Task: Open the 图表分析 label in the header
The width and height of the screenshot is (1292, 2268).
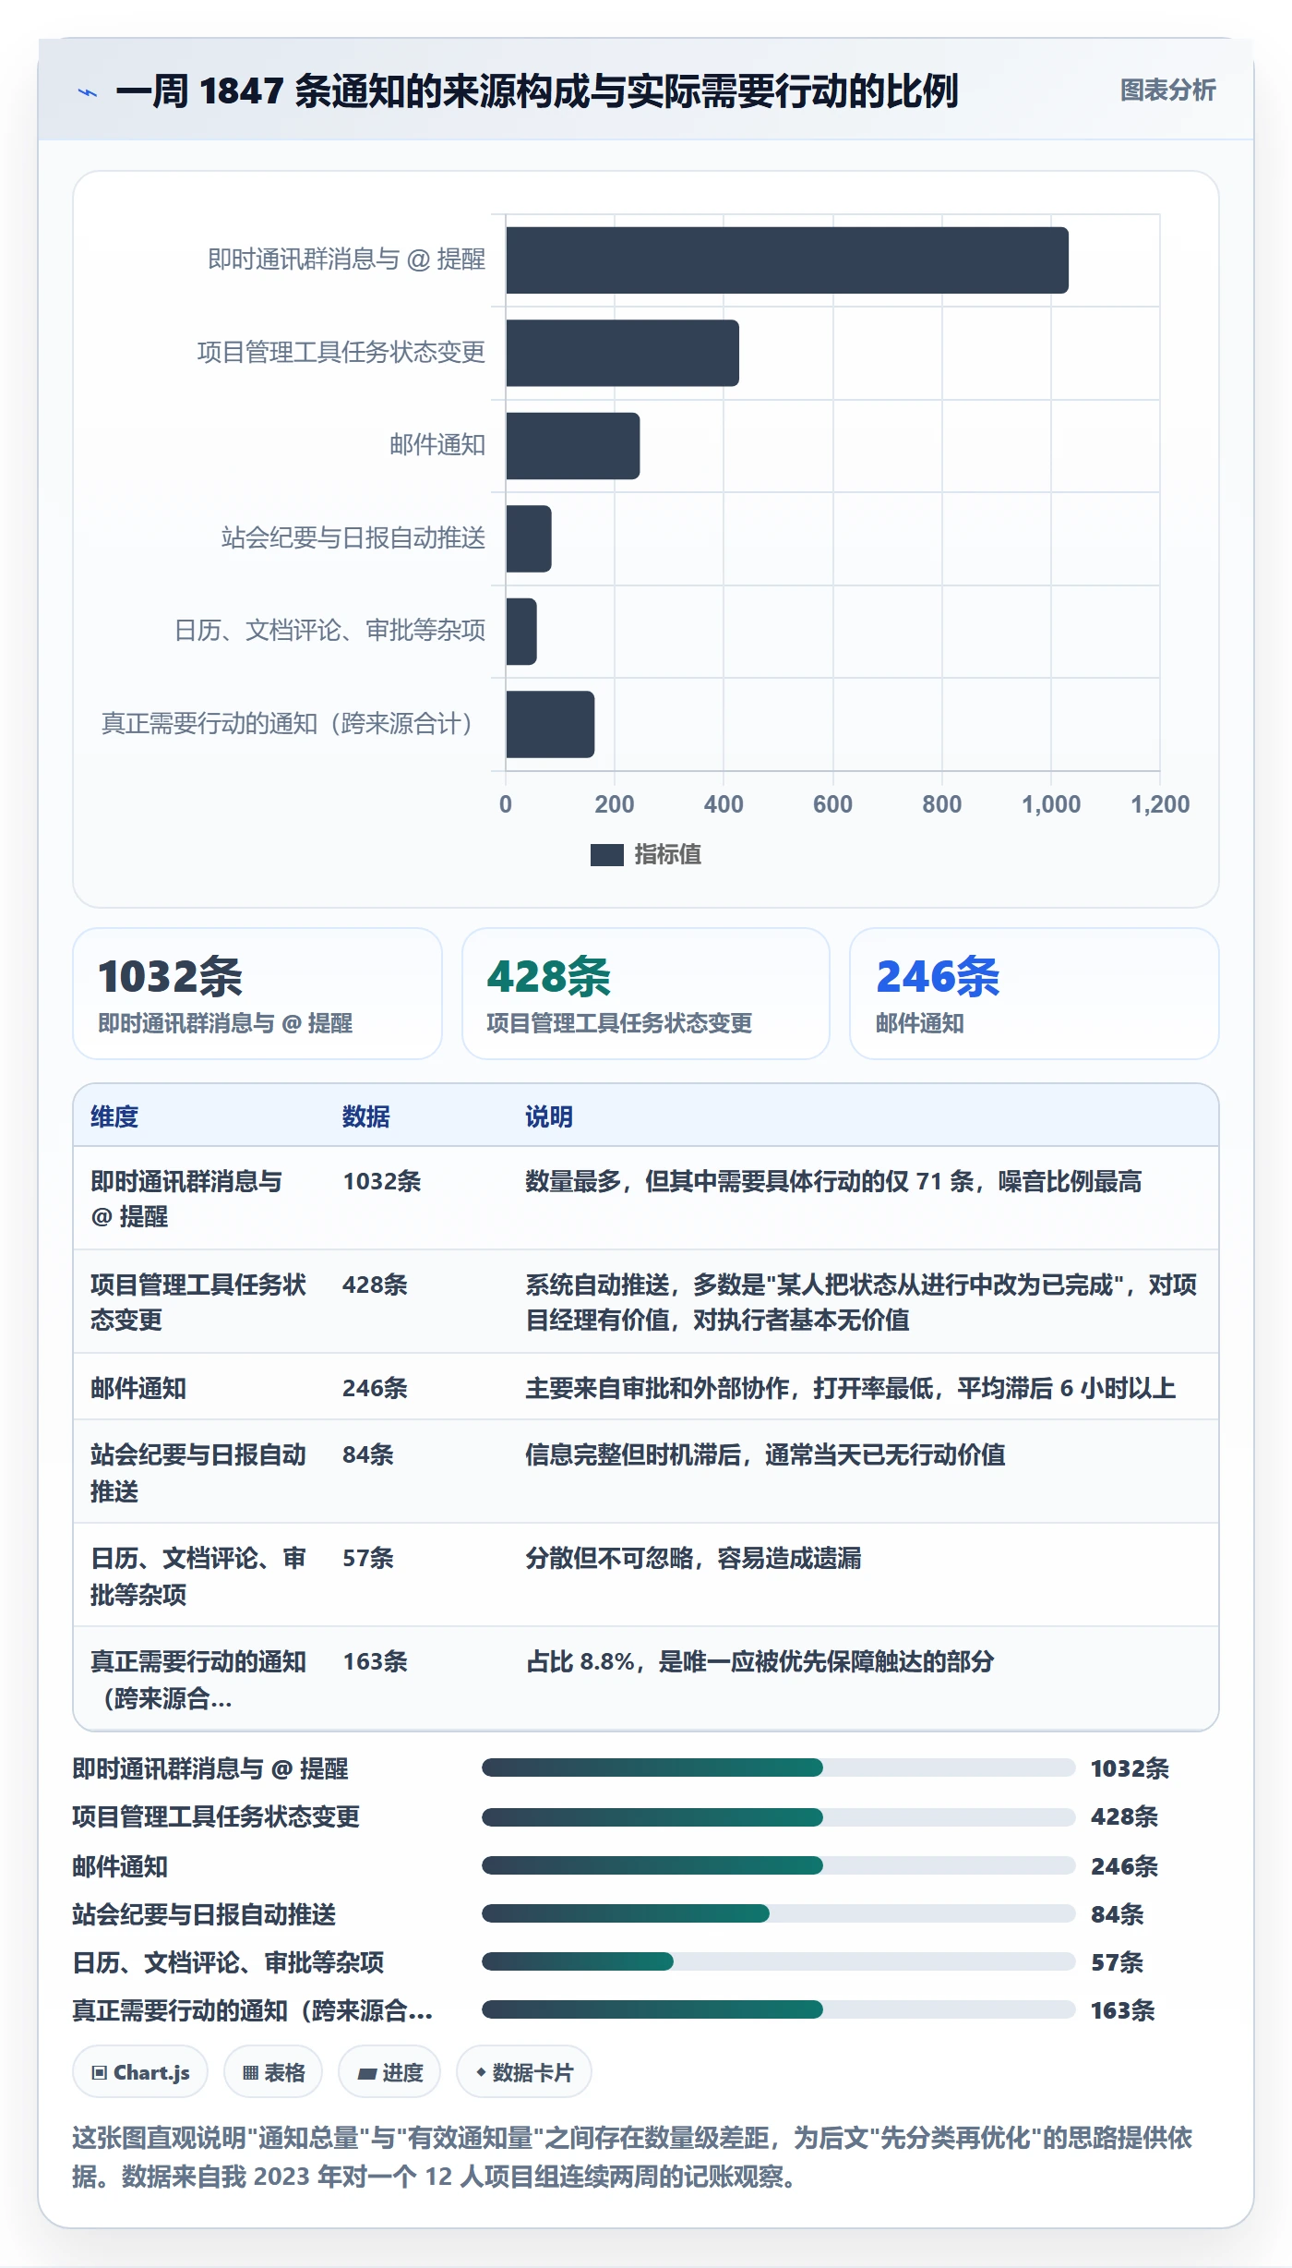Action: coord(1167,90)
